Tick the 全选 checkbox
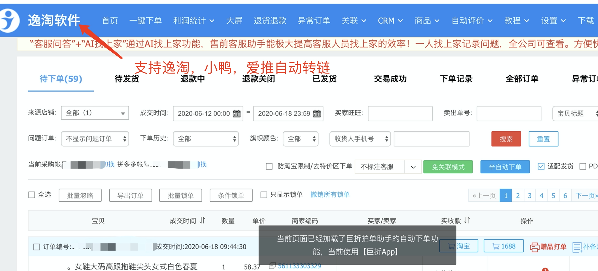The width and height of the screenshot is (598, 271). point(32,195)
